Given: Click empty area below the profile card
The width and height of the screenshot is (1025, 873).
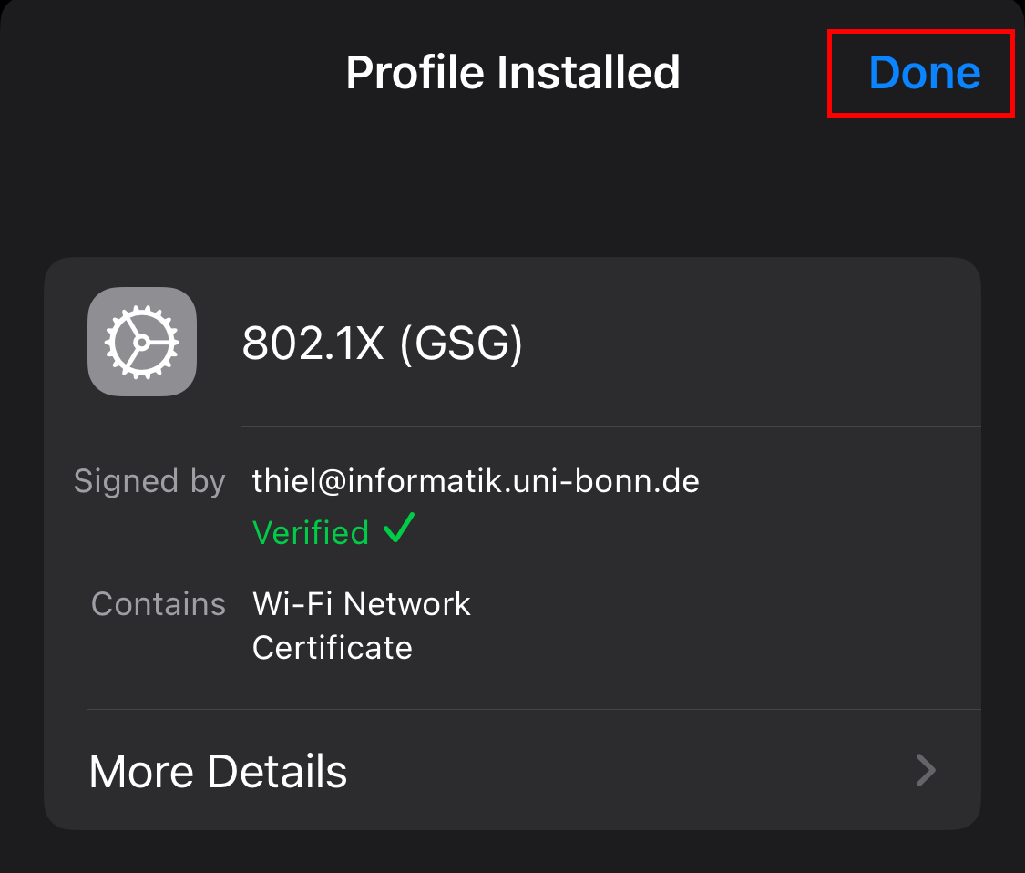Looking at the screenshot, I should click(512, 851).
